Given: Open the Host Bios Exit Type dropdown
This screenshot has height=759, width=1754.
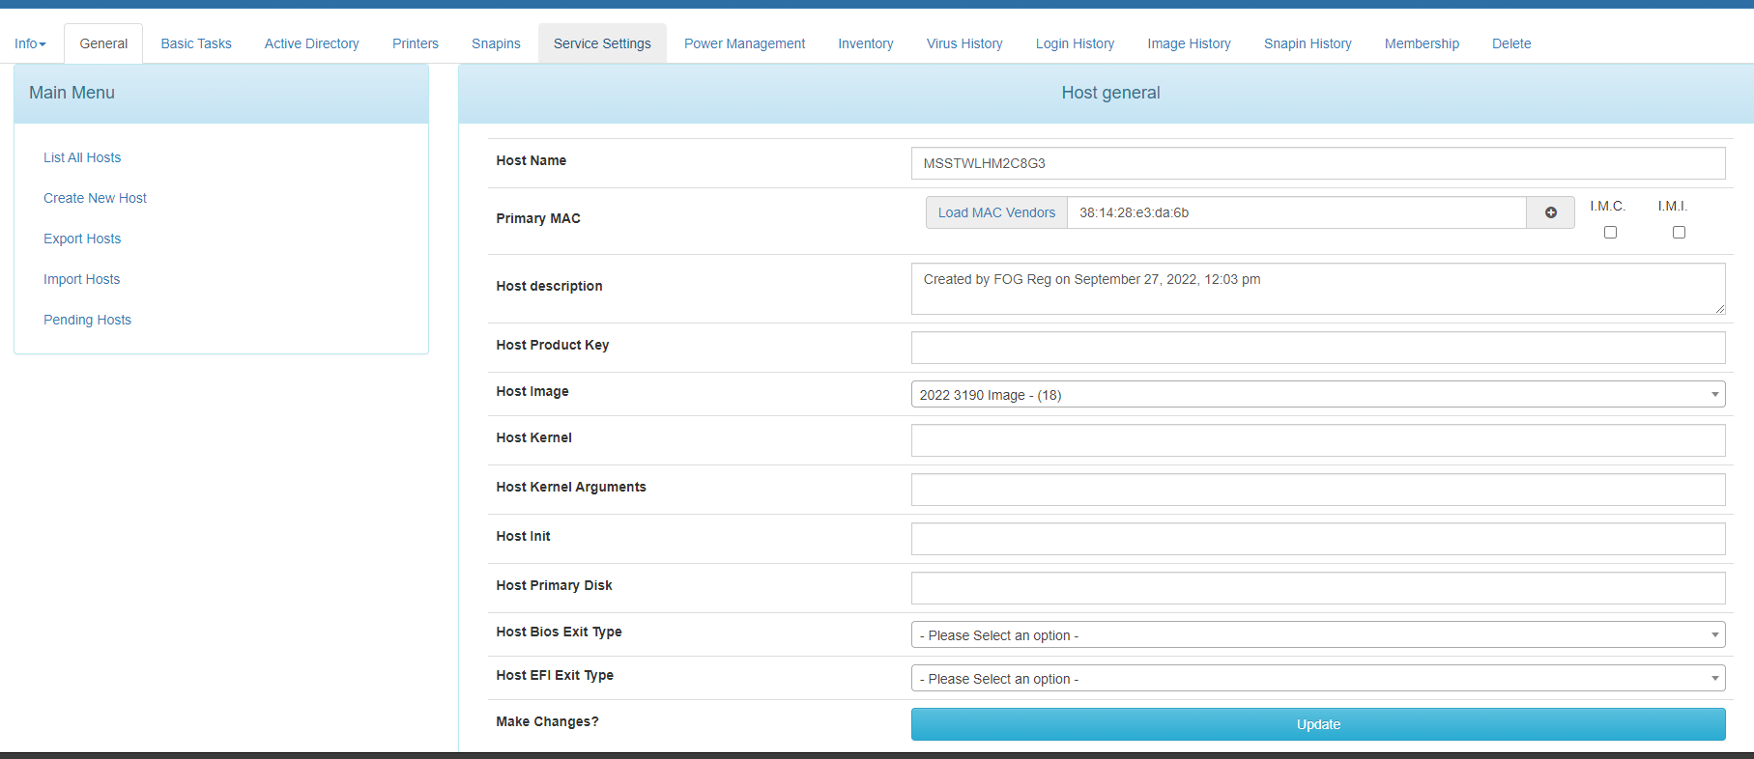Looking at the screenshot, I should [x=1318, y=634].
